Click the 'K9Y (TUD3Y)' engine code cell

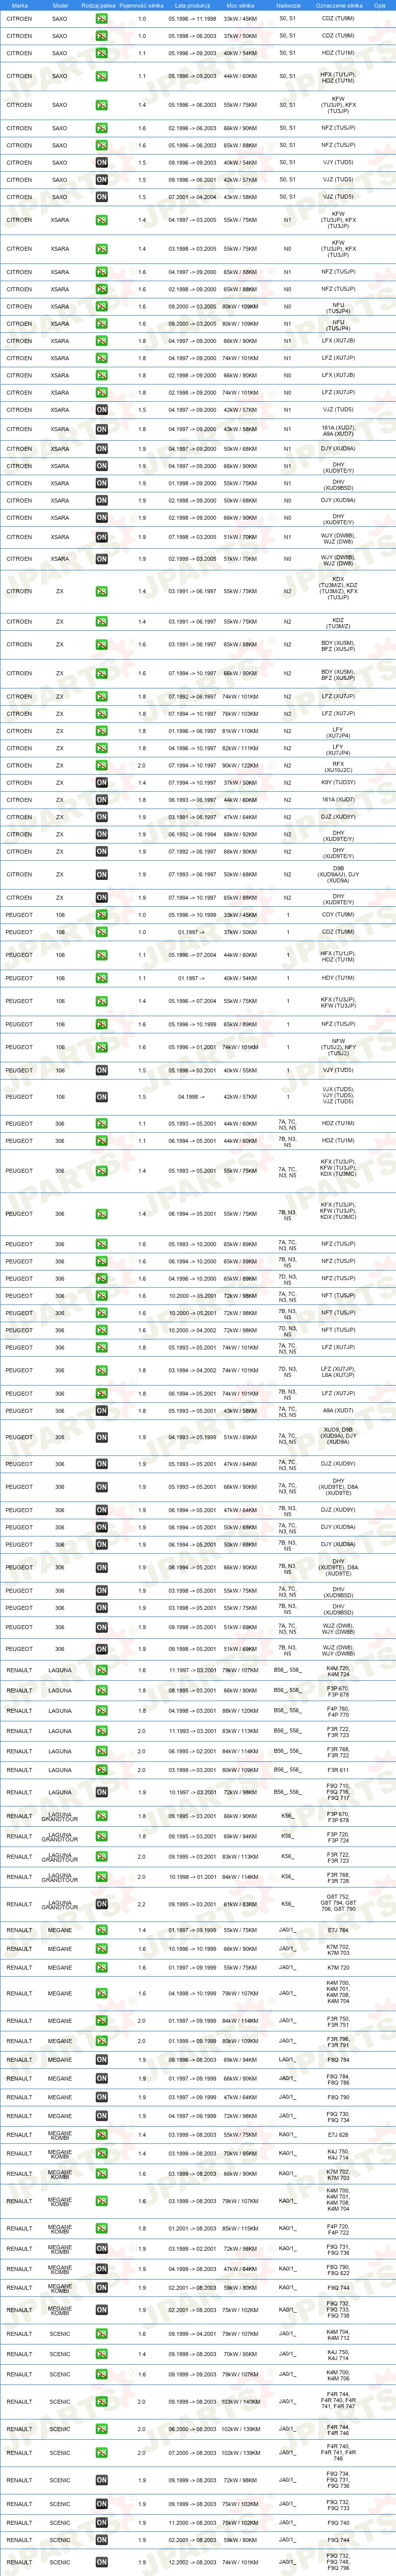(338, 783)
